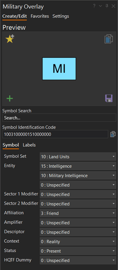Click the HQTF Dummy label
The image size is (118, 270).
(18, 260)
